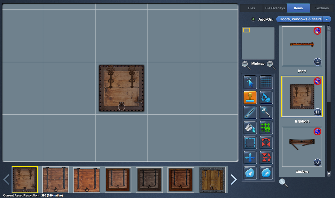Select the dashed rectangle marquee tool
The width and height of the screenshot is (335, 198).
250,142
